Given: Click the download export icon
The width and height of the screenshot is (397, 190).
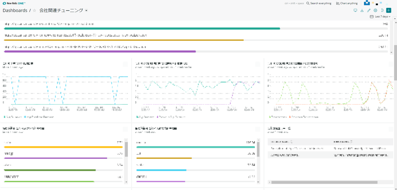Looking at the screenshot, I should tap(362, 11).
